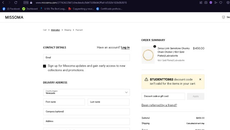The image size is (230, 130).
Task: Dismiss the STUDENTTC662 discount alert
Action: [x=200, y=79]
